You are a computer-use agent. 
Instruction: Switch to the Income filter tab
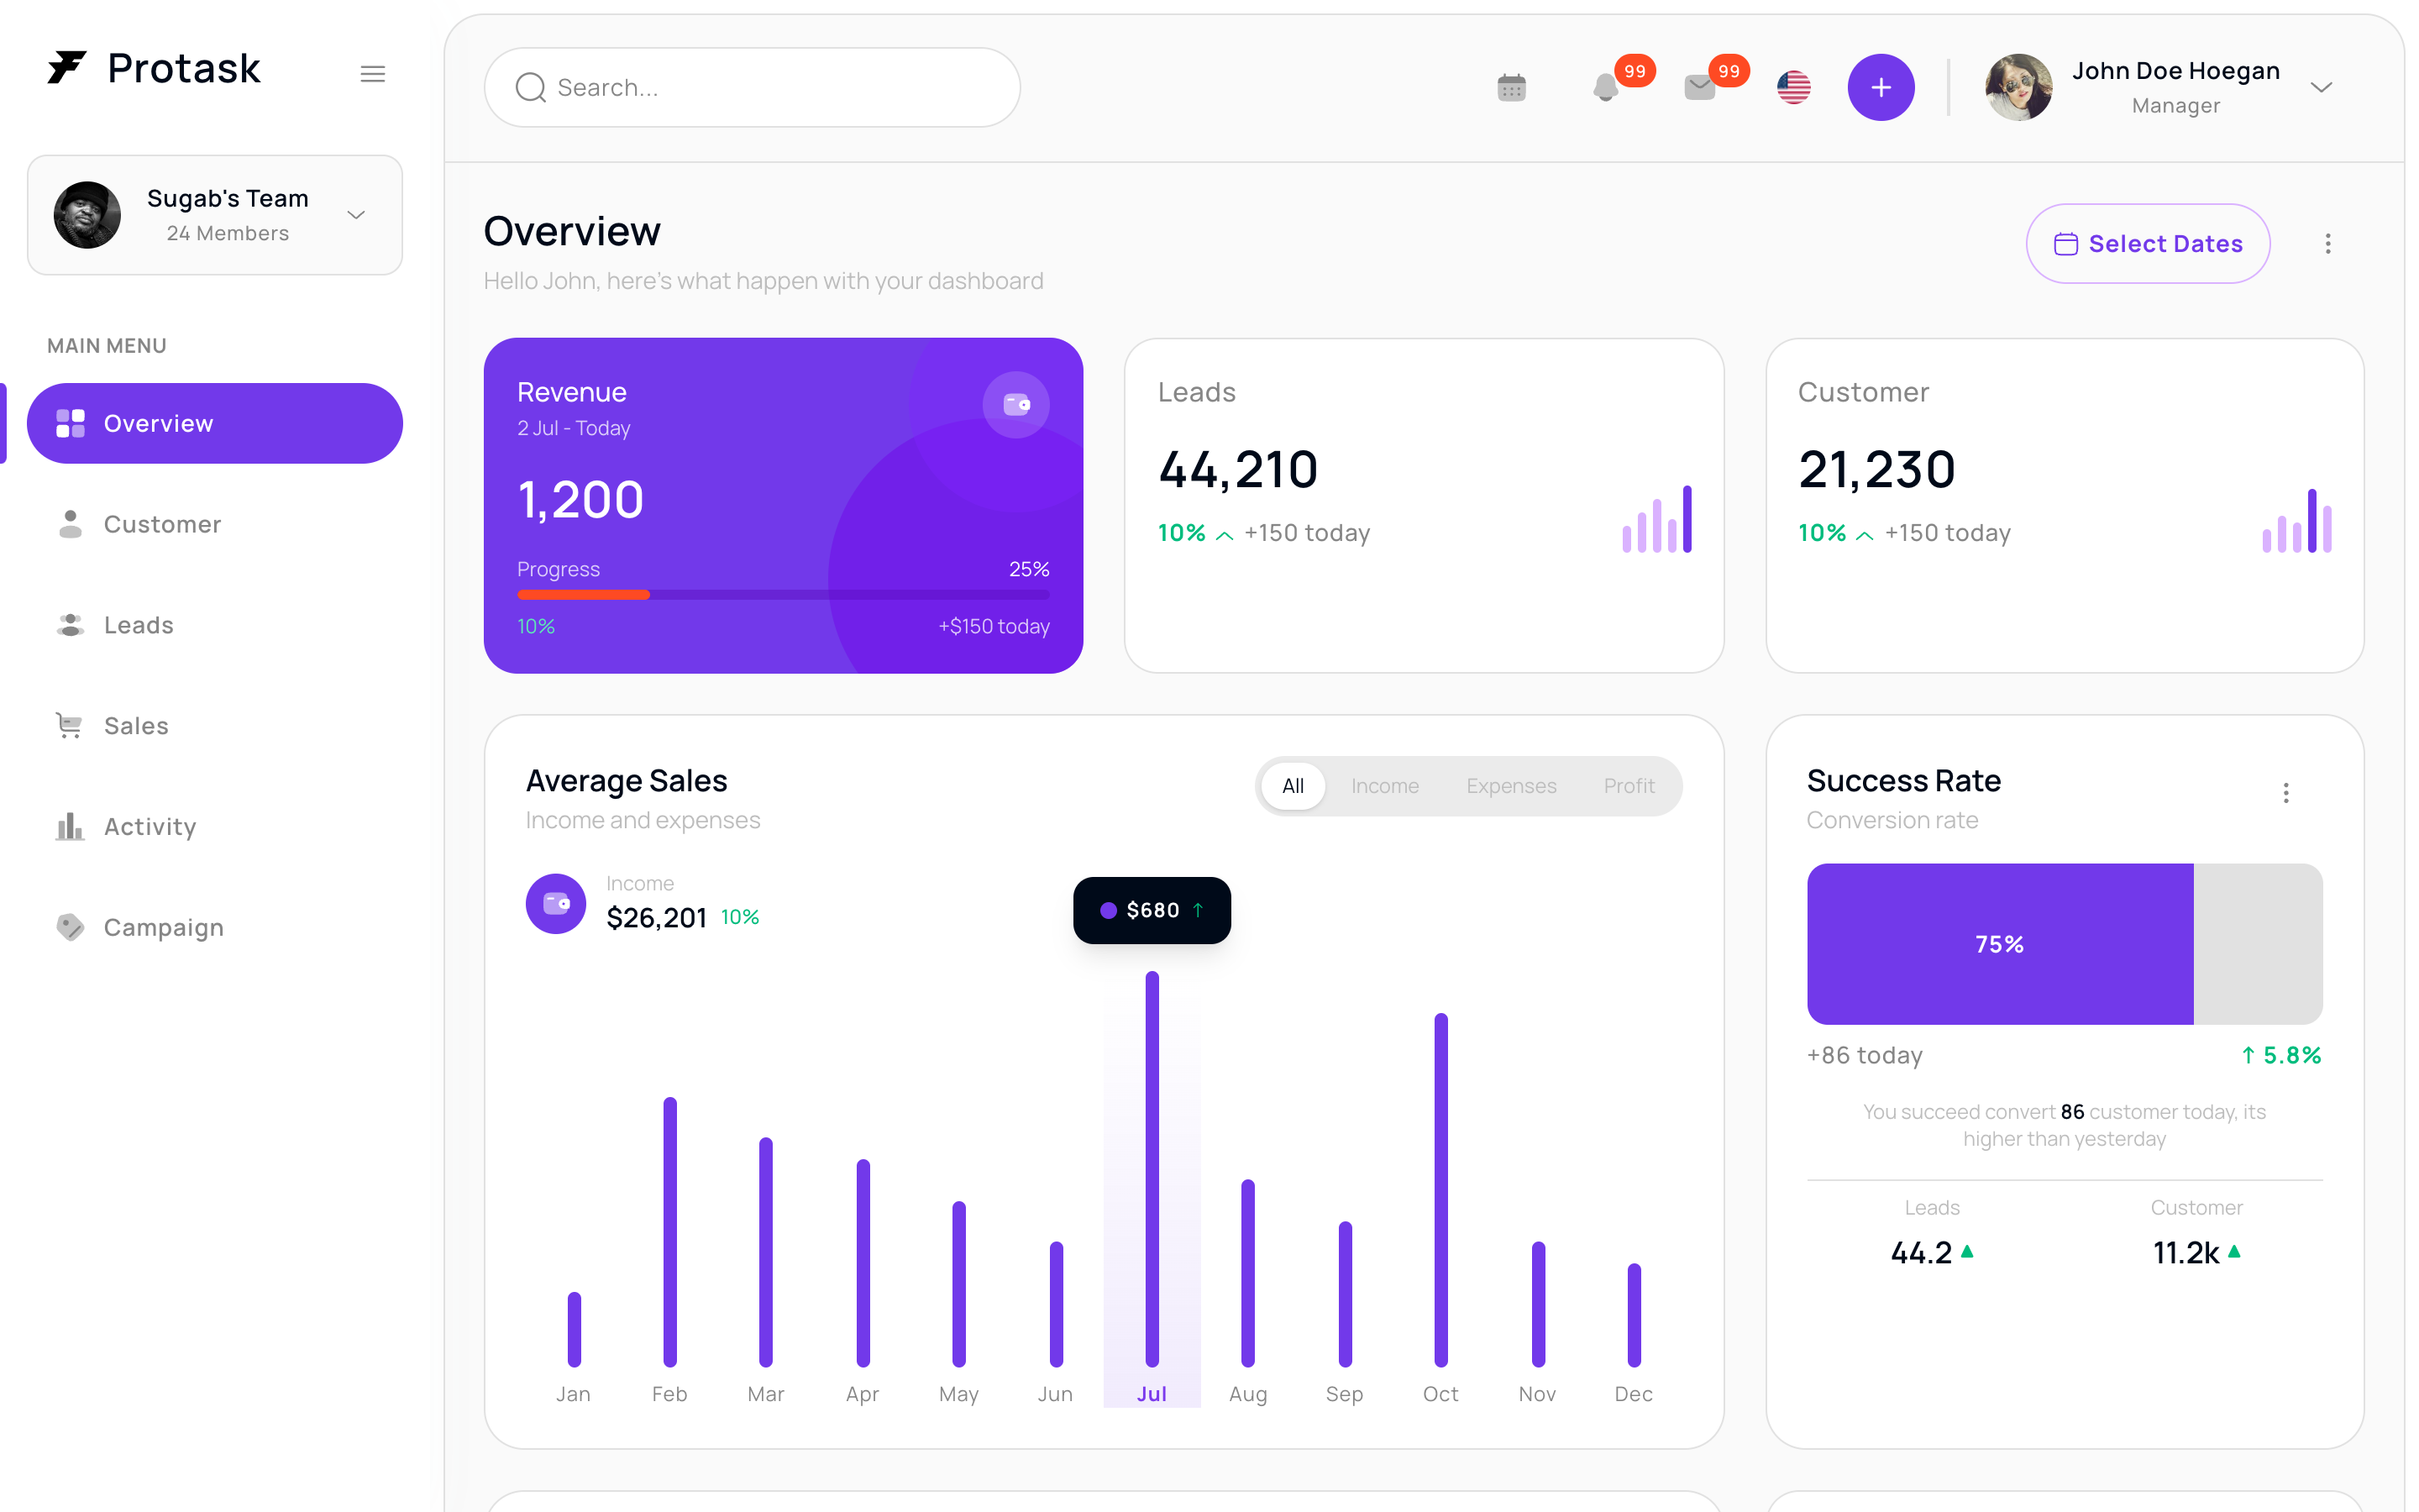coord(1384,786)
